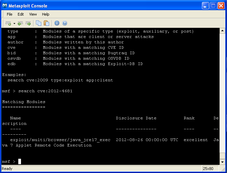Maximize the Metasploit Console window
This screenshot has height=173, width=227.
tap(213, 6)
